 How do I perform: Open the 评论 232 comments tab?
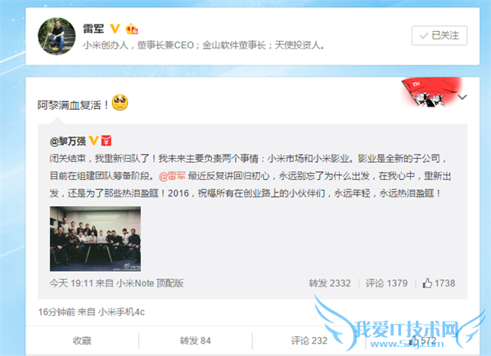(309, 340)
